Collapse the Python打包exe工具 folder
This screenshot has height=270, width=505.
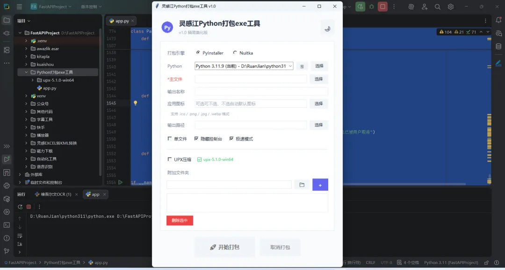(26, 72)
